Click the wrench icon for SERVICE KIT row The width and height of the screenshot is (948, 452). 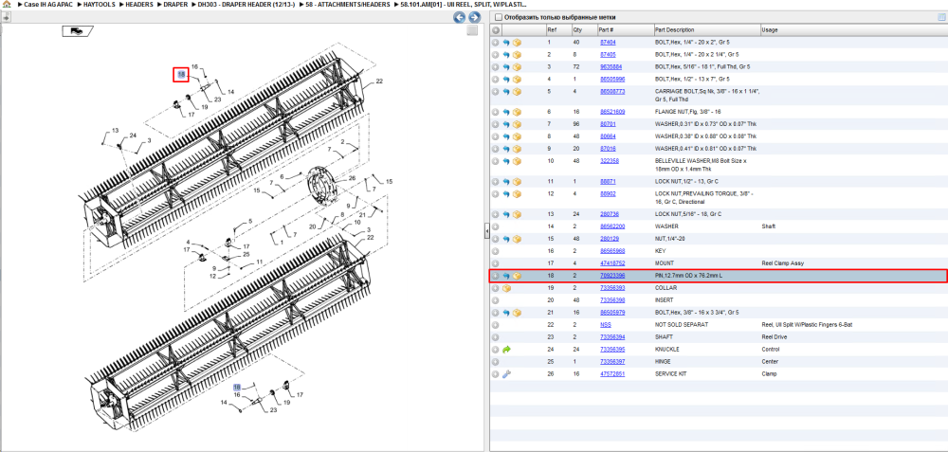click(506, 374)
